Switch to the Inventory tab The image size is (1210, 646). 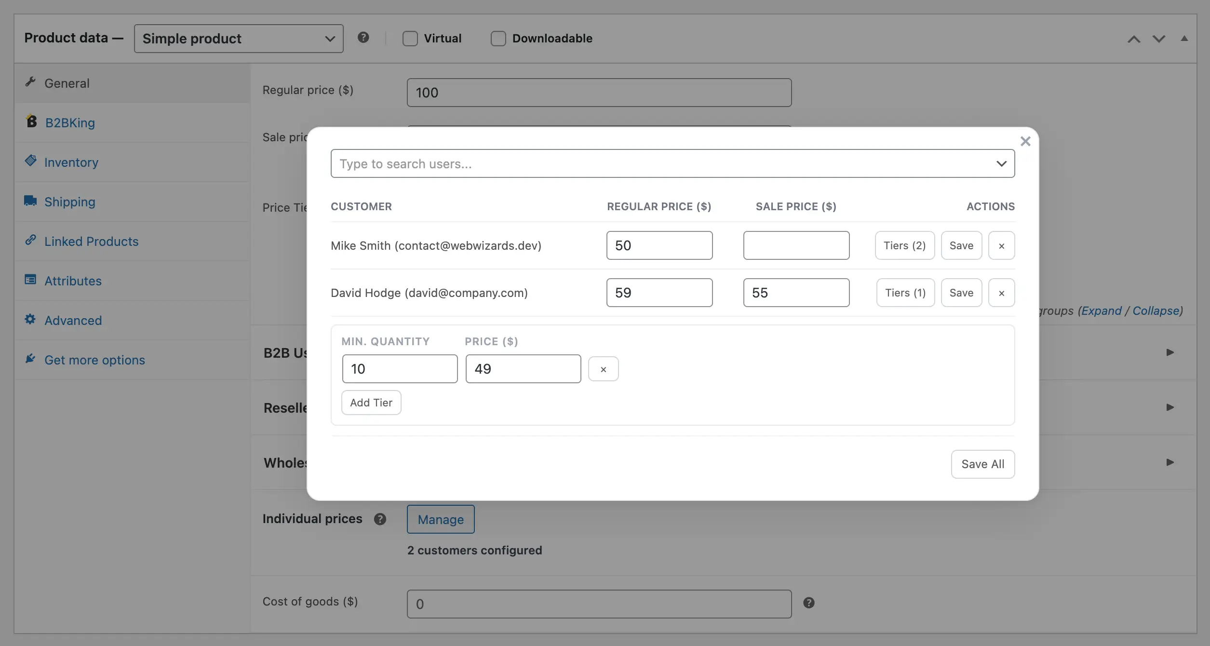71,162
